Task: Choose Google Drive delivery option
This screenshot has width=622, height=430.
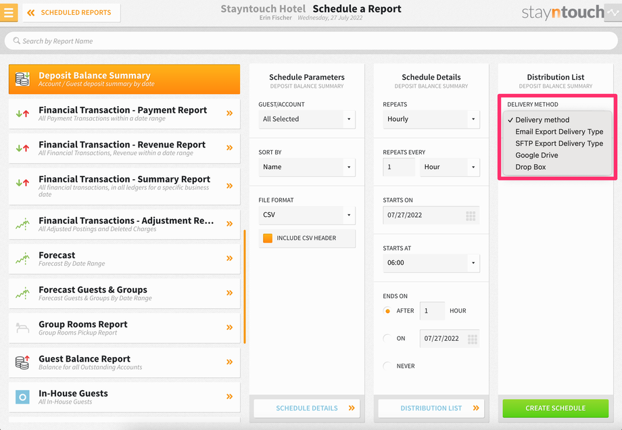Action: 557,155
